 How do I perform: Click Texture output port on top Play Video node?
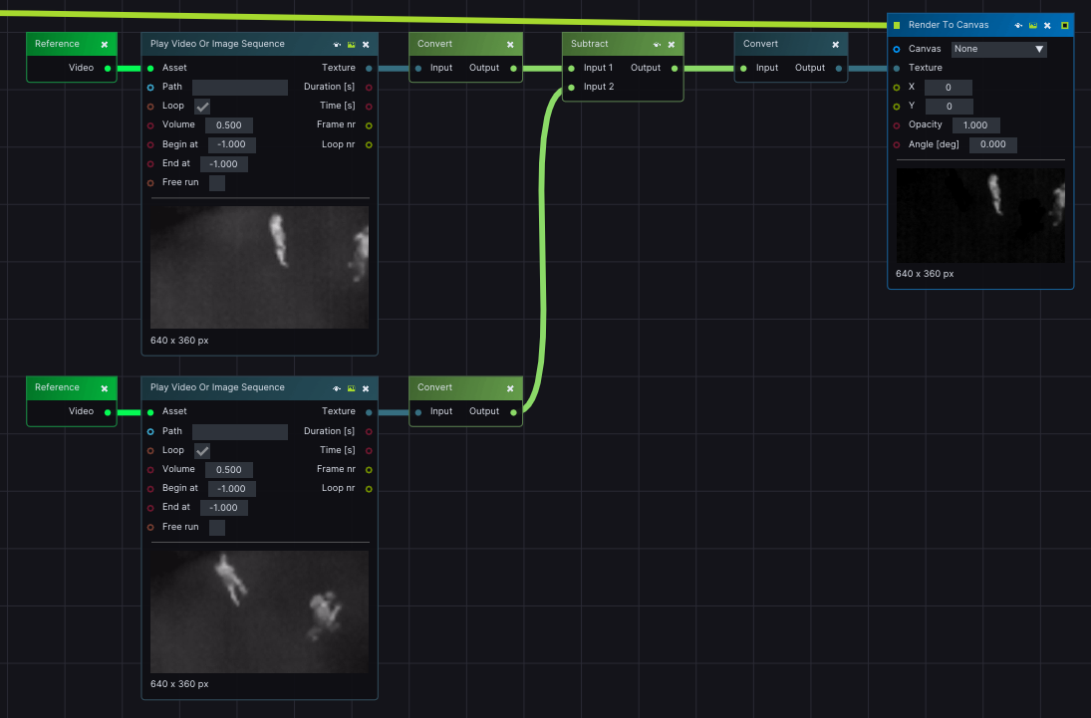369,69
